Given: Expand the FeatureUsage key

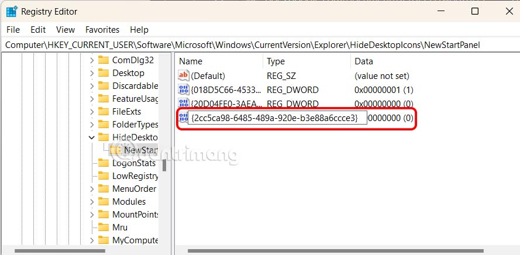Looking at the screenshot, I should point(92,99).
